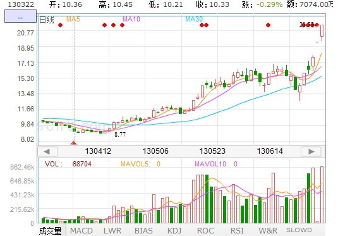
Task: Switch to the SLOWD indicator tab
Action: tap(299, 230)
